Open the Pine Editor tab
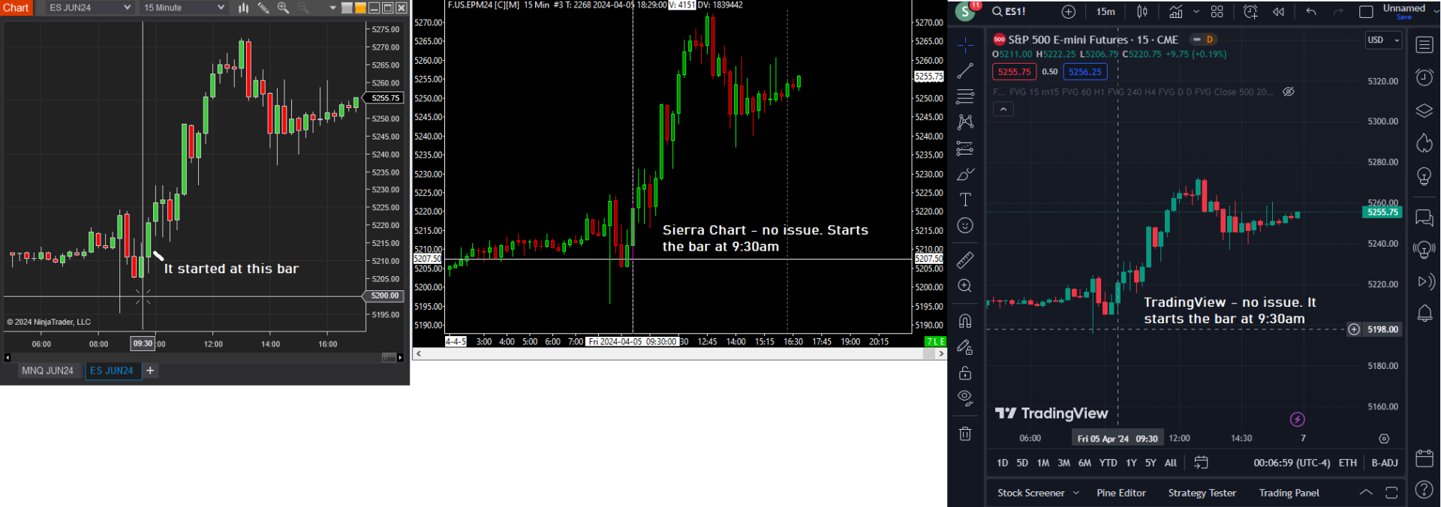This screenshot has height=507, width=1441. (x=1121, y=493)
